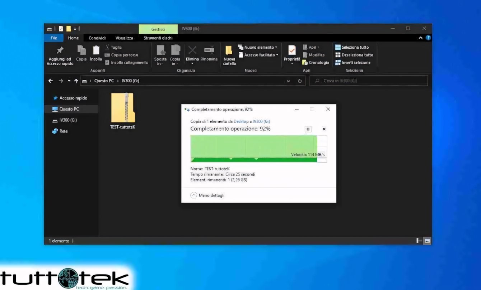Select Taglia scissors command
Image resolution: width=481 pixels, height=290 pixels.
[113, 47]
